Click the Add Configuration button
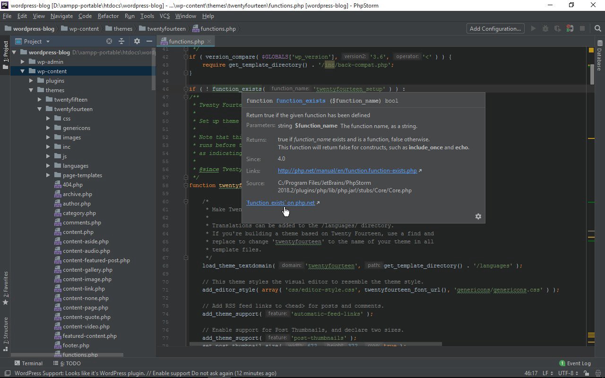Image resolution: width=605 pixels, height=378 pixels. [x=495, y=29]
